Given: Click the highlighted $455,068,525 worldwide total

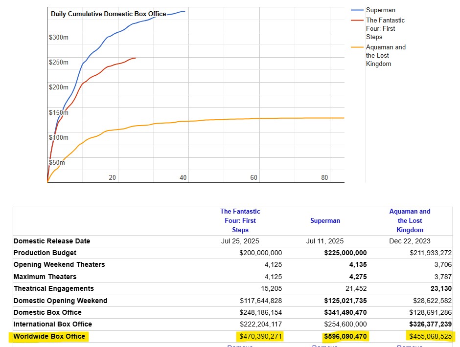Looking at the screenshot, I should tap(430, 336).
